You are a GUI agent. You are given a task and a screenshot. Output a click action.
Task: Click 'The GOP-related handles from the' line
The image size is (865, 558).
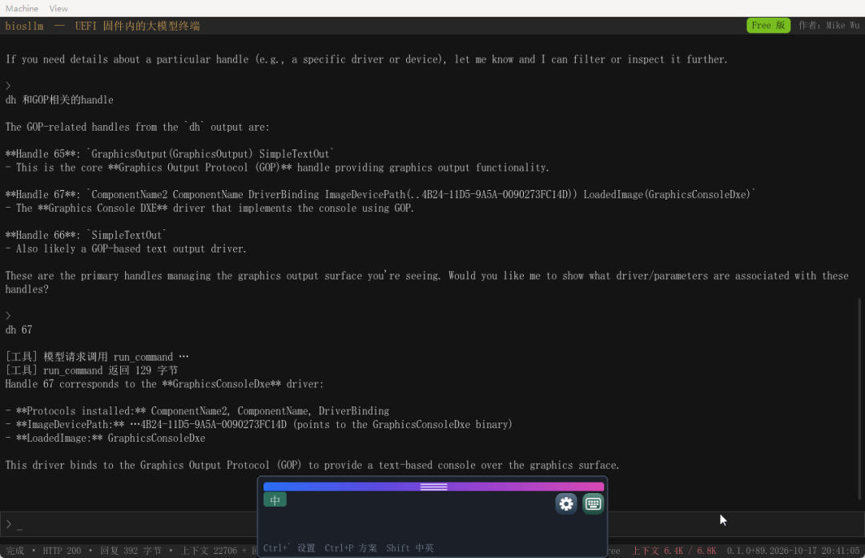(x=138, y=127)
